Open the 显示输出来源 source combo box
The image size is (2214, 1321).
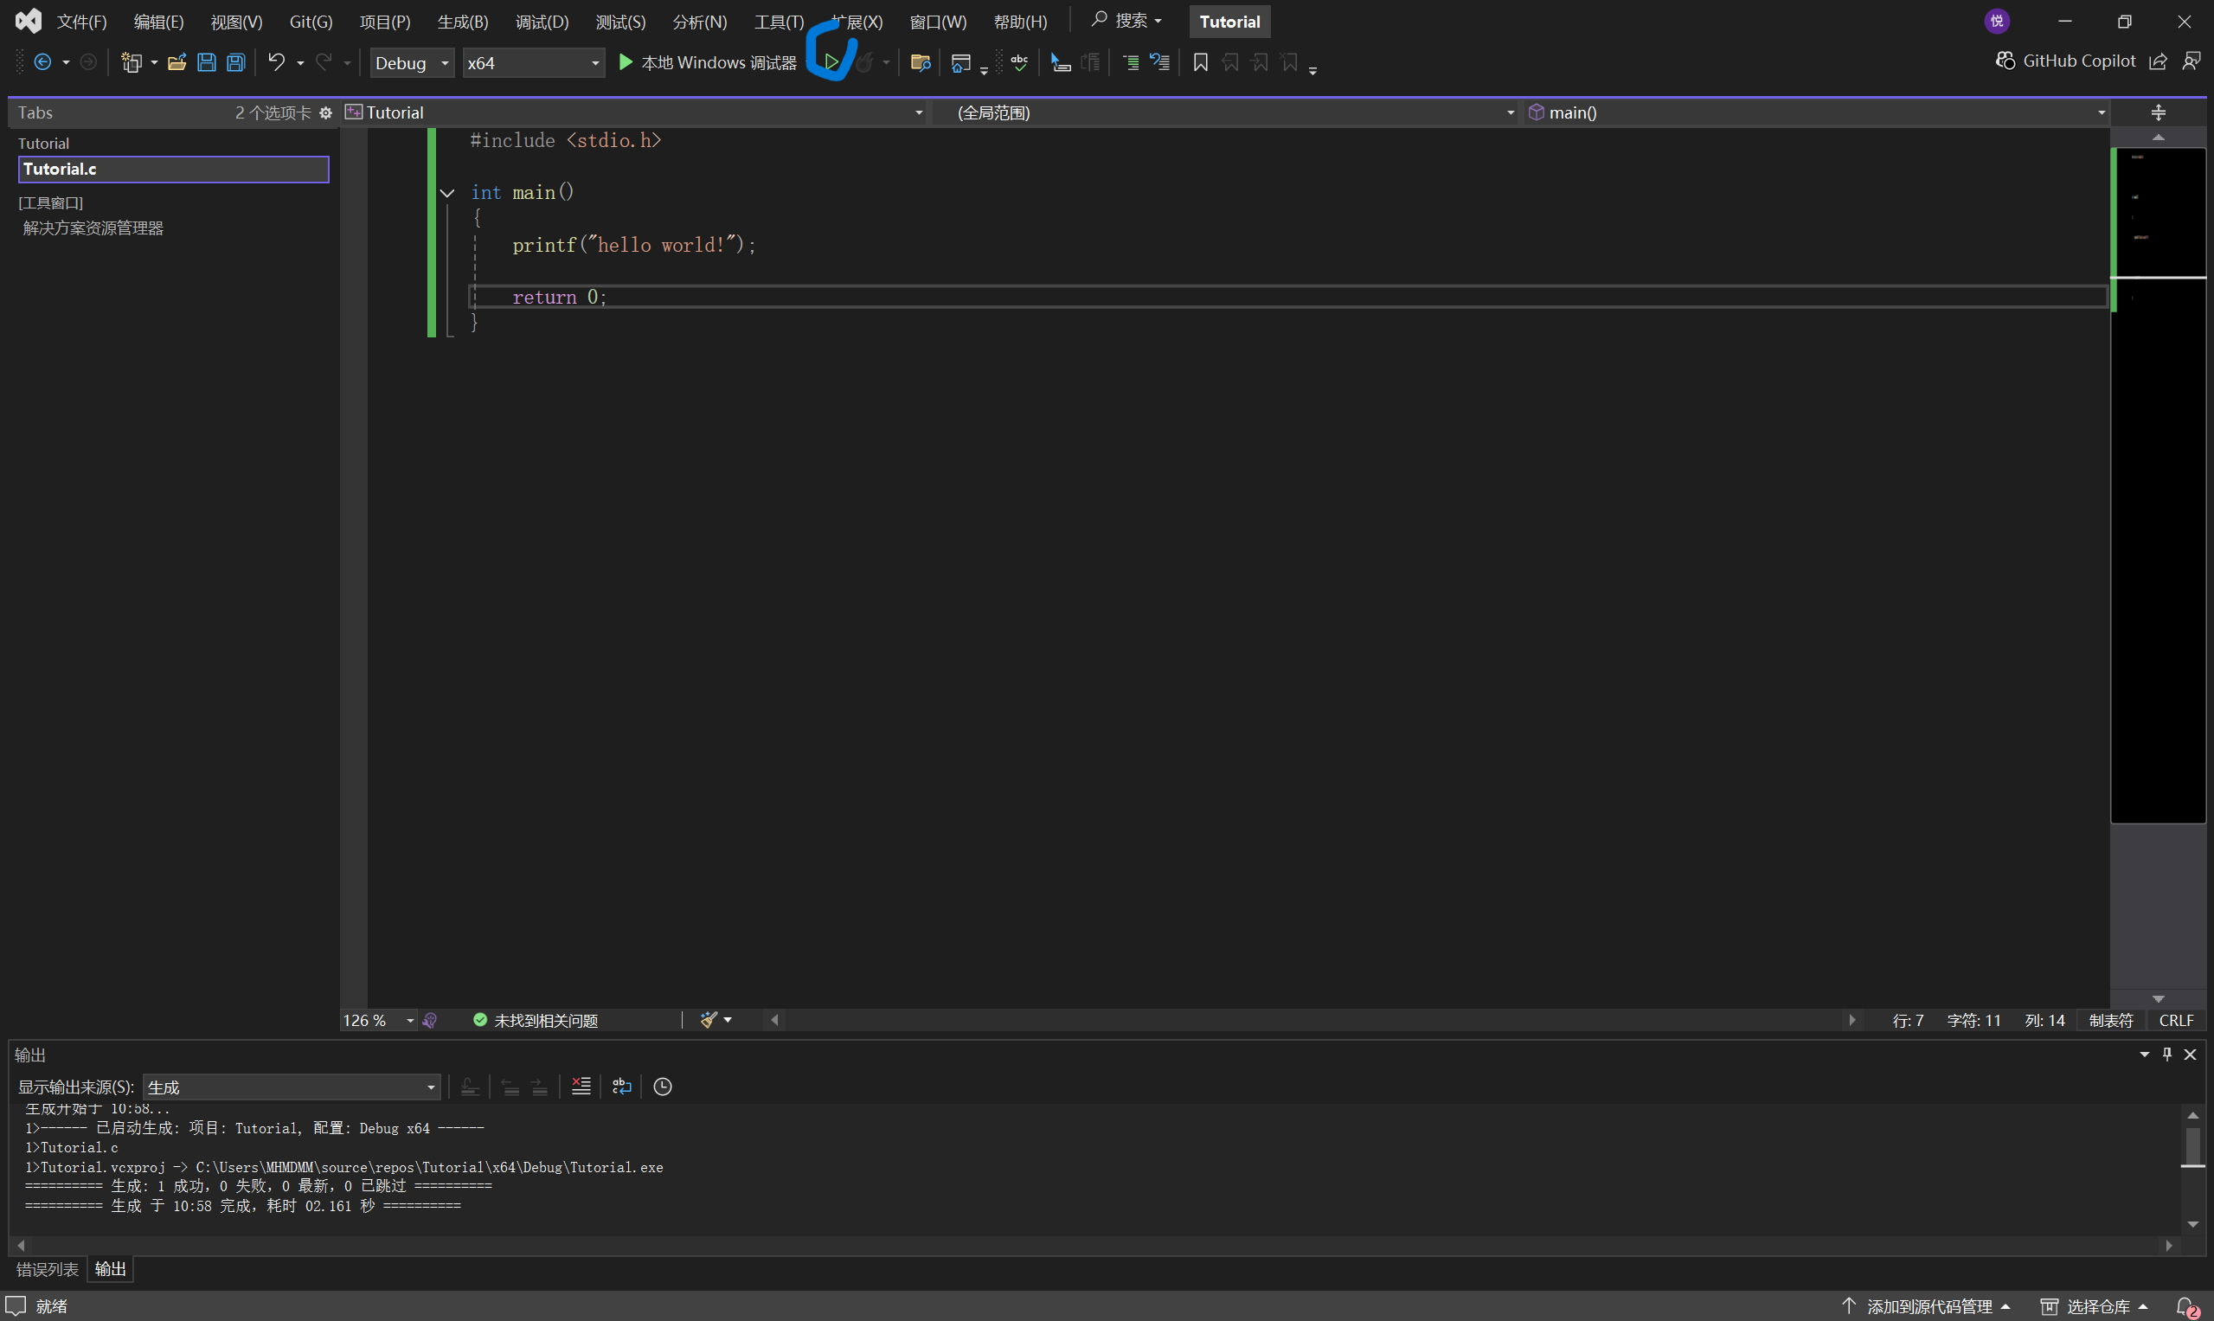tap(291, 1086)
